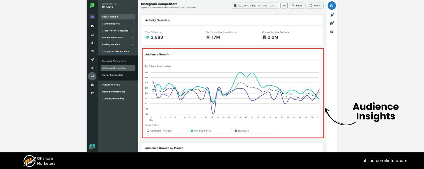The height and width of the screenshot is (169, 424).
Task: Click the help question mark icon
Action: tap(332, 32)
